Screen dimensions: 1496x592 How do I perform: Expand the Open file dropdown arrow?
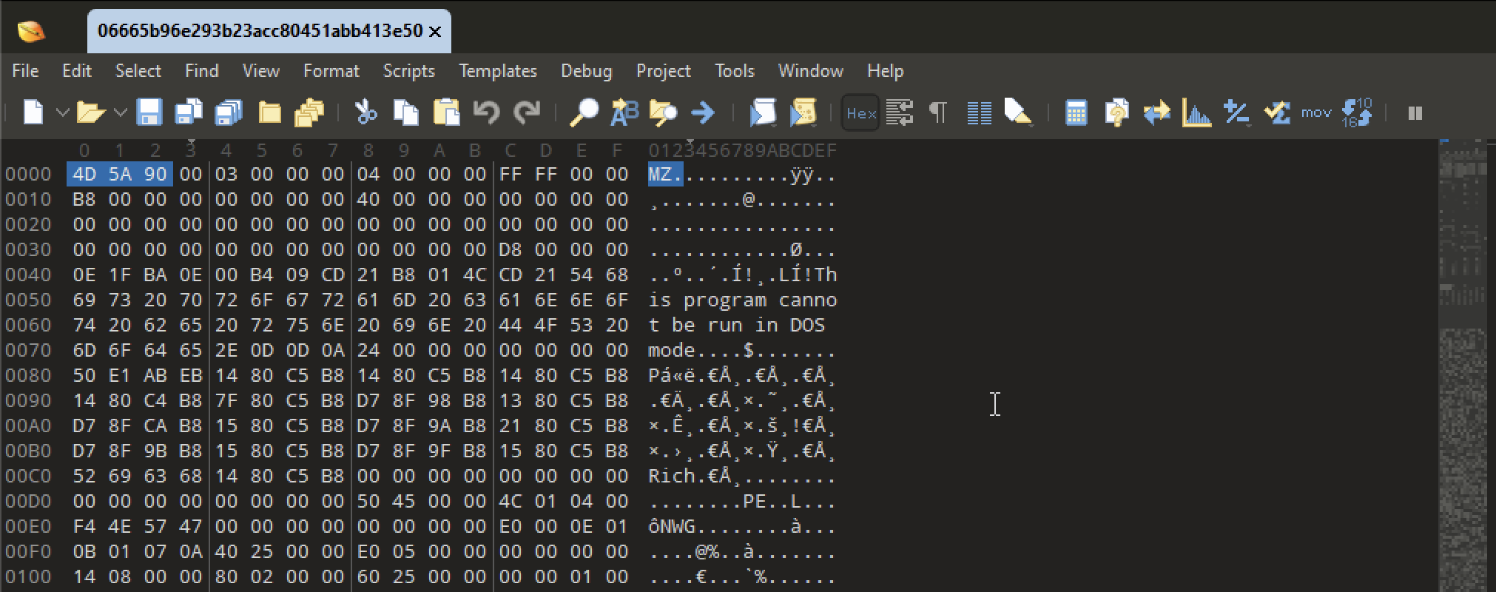[x=120, y=112]
